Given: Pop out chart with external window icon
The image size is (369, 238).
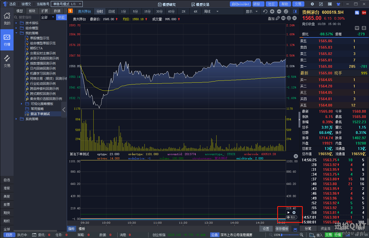Looking at the screenshot, I should [x=286, y=11].
